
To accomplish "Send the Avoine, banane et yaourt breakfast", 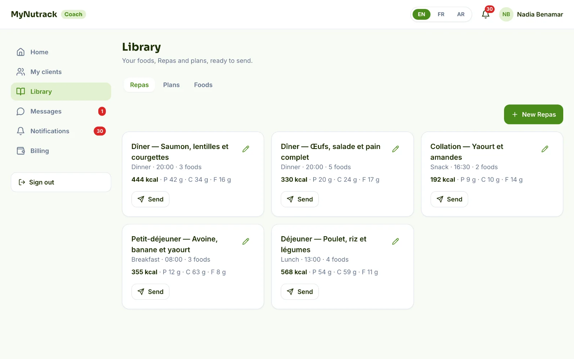I will [150, 292].
